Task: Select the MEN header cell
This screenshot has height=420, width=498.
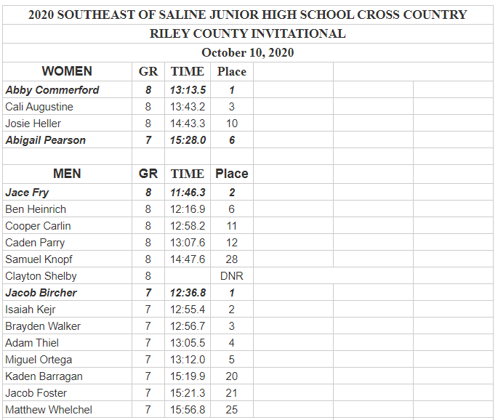Action: pos(67,174)
